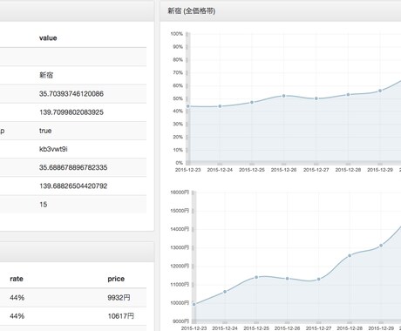Click the 100% label on rate chart axis
This screenshot has height=331, width=401.
(x=176, y=34)
